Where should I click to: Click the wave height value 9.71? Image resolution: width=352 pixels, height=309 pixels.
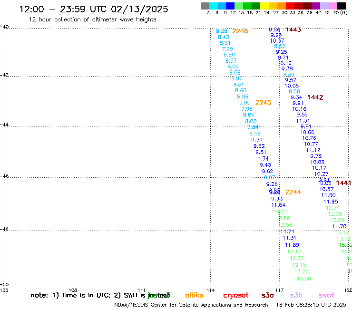click(283, 58)
